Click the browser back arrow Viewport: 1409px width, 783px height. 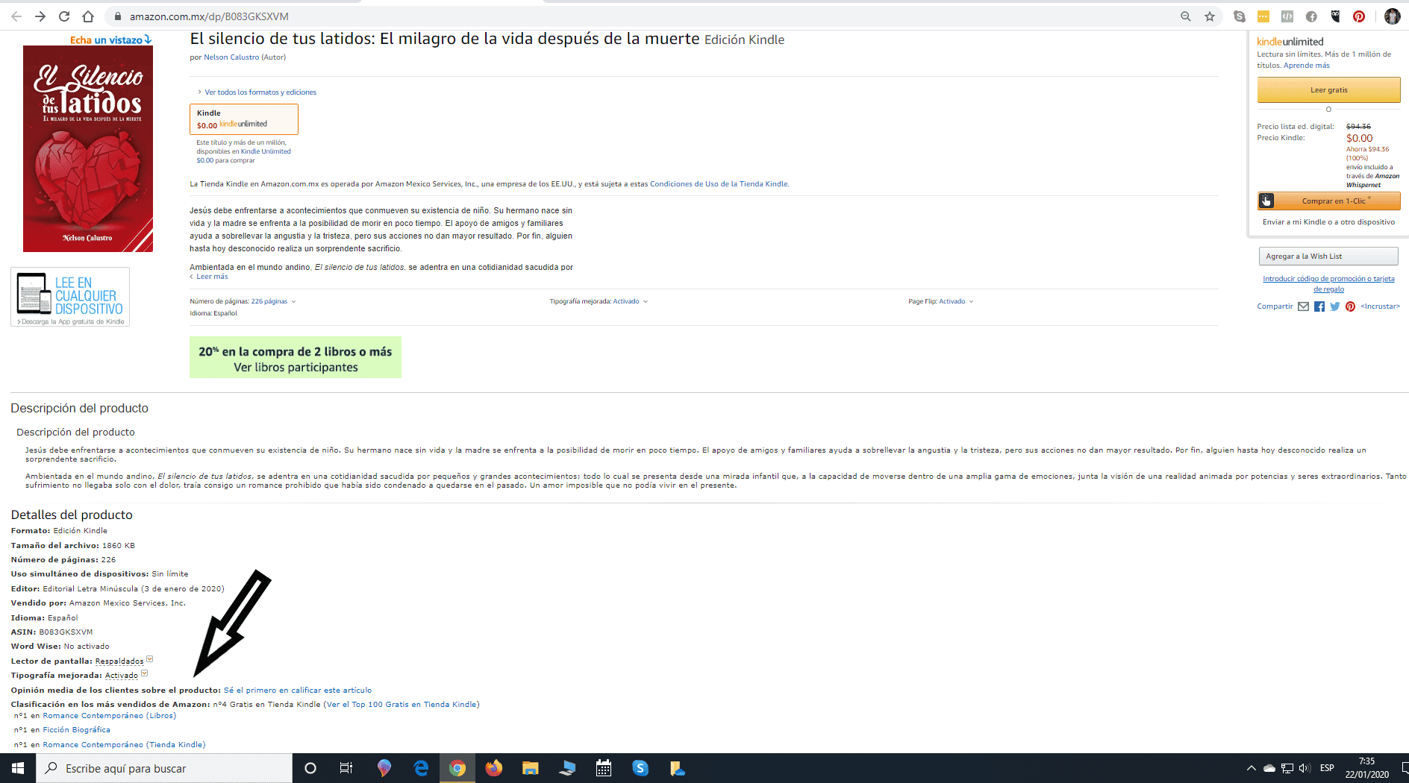[16, 16]
